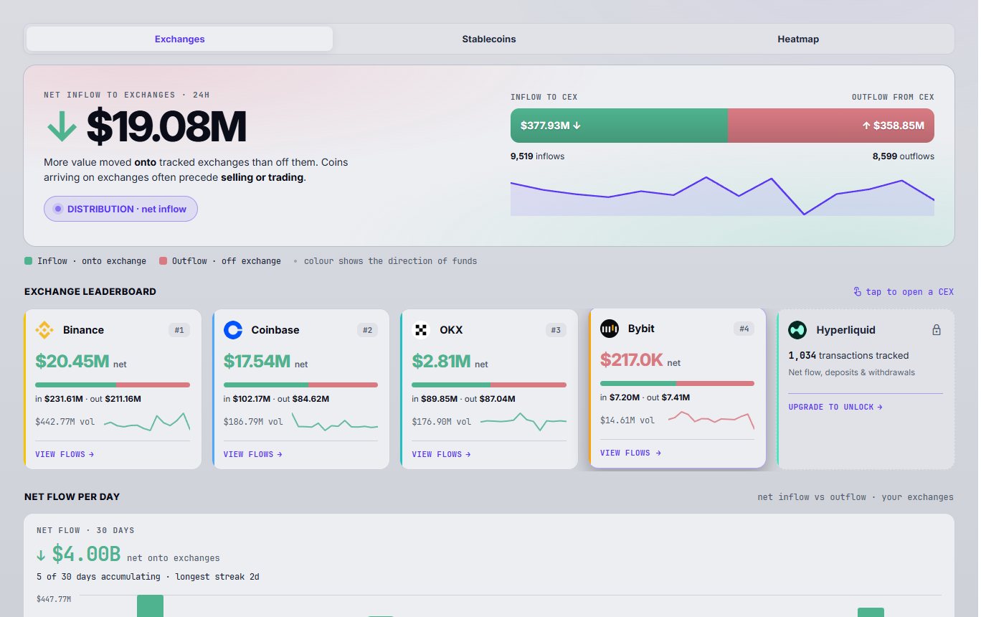
Task: Click the red Outflow legend swatch
Action: click(163, 261)
